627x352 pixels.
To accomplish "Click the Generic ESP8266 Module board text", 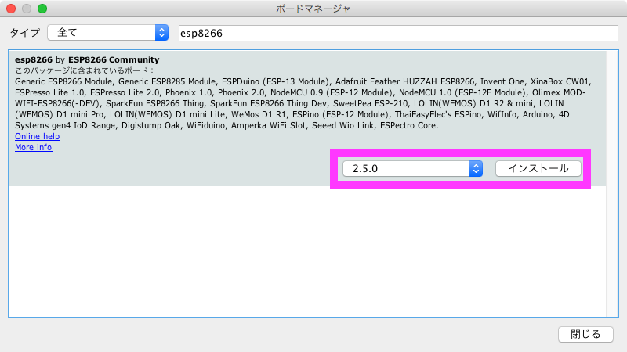I will tap(63, 82).
